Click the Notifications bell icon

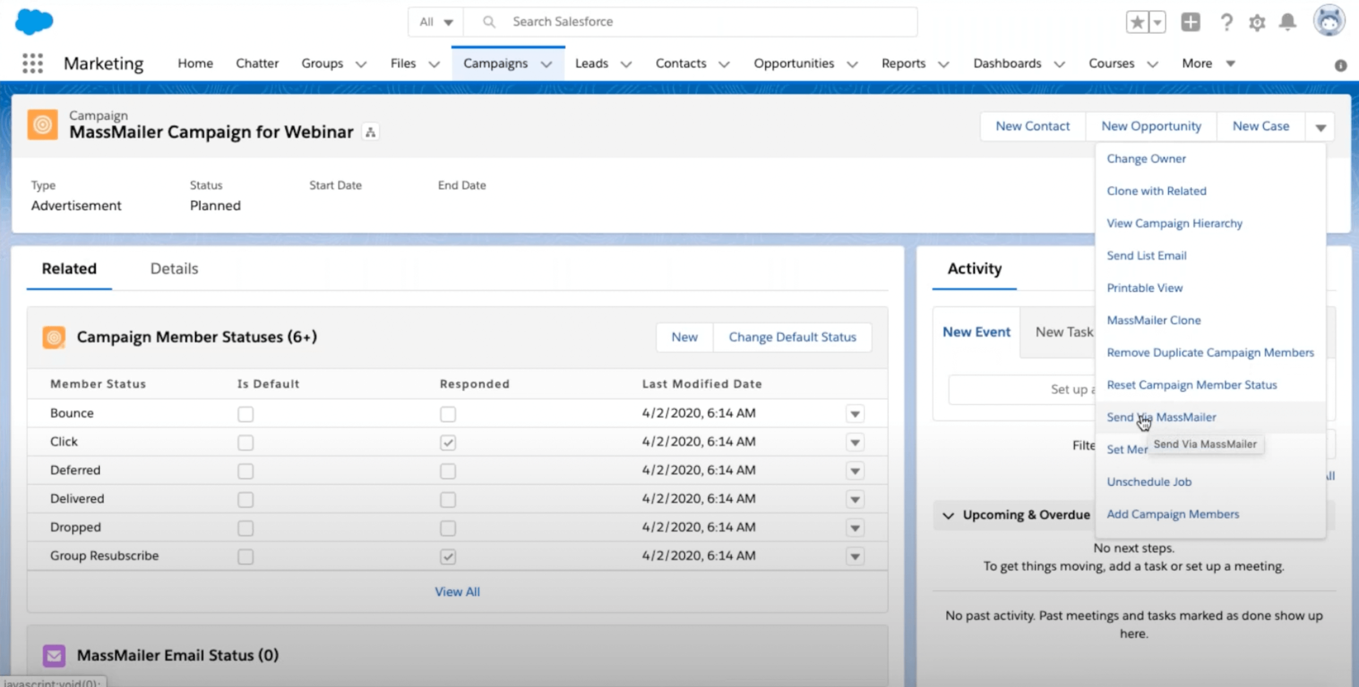coord(1287,22)
